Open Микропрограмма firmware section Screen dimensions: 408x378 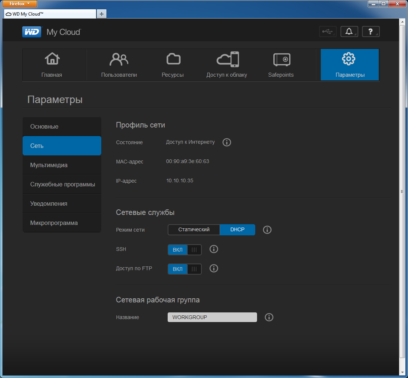(x=62, y=223)
